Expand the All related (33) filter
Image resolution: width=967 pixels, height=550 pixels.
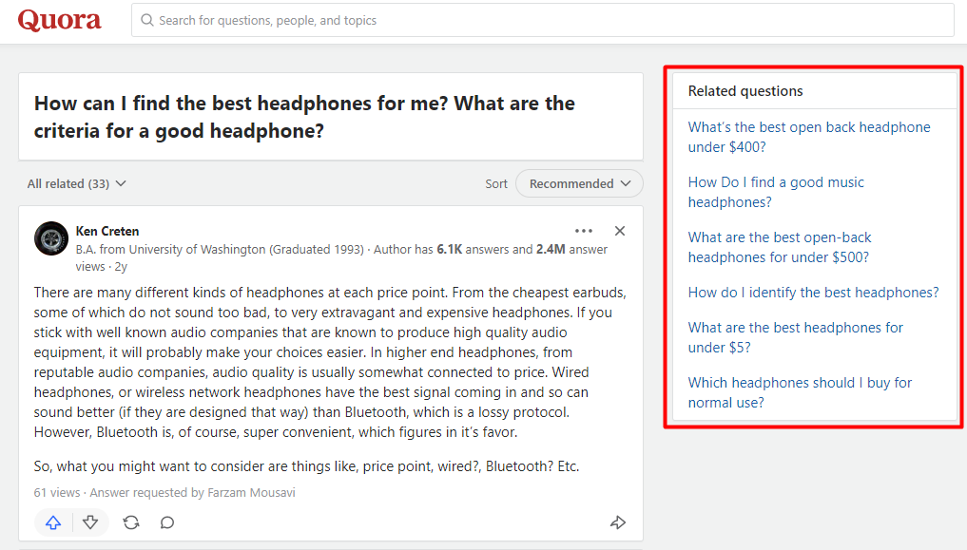[x=77, y=183]
